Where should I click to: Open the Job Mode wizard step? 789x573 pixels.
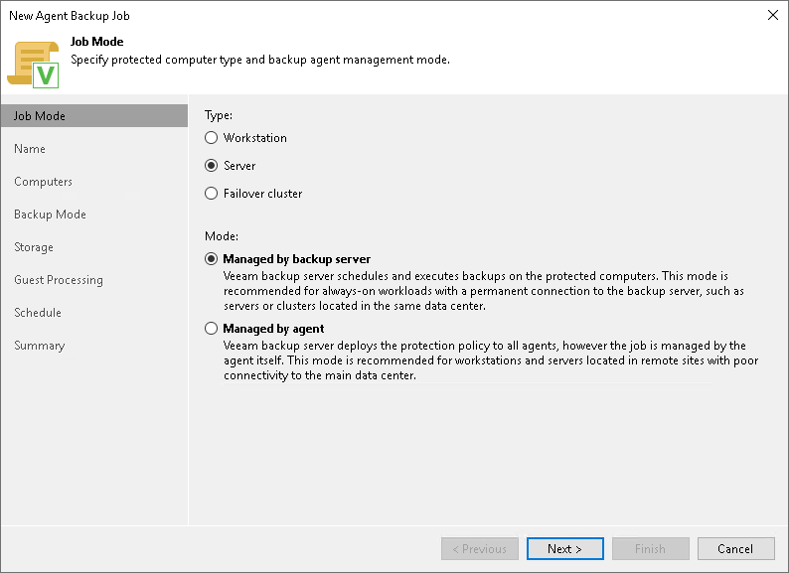click(94, 116)
